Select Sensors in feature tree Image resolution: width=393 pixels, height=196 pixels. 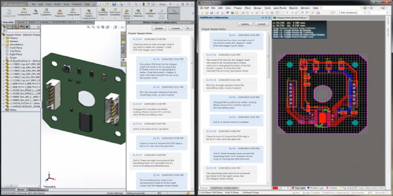point(12,41)
